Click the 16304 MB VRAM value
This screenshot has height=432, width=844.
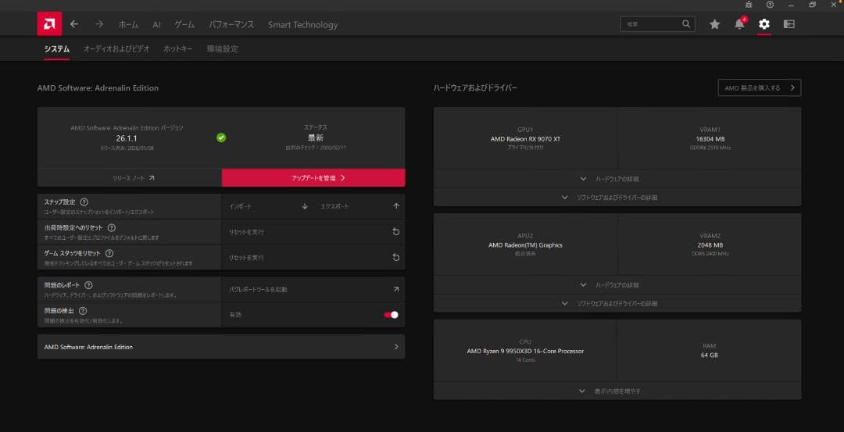(710, 139)
